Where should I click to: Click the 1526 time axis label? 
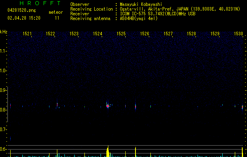[x=145, y=33]
